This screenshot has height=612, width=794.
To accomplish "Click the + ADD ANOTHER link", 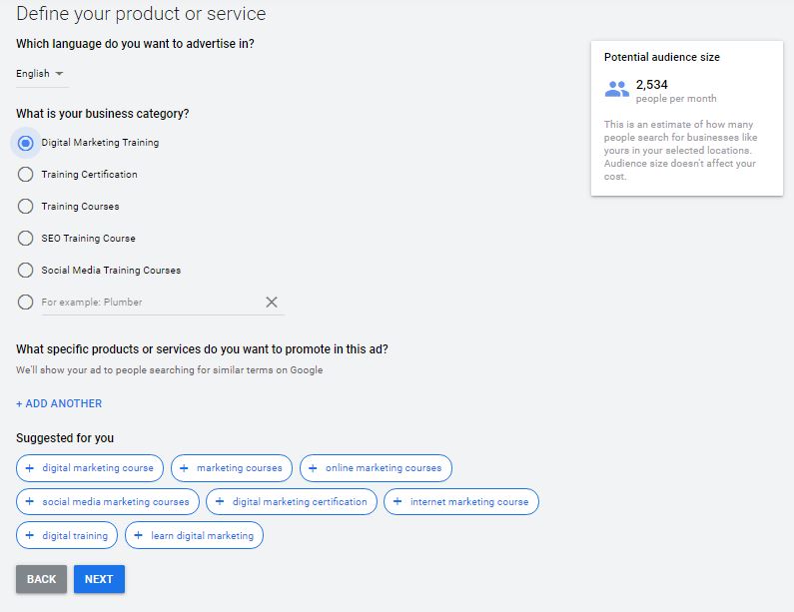I will coord(59,404).
